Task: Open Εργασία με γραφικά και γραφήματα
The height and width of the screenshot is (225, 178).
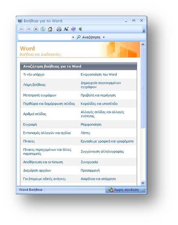Action: tap(107, 141)
